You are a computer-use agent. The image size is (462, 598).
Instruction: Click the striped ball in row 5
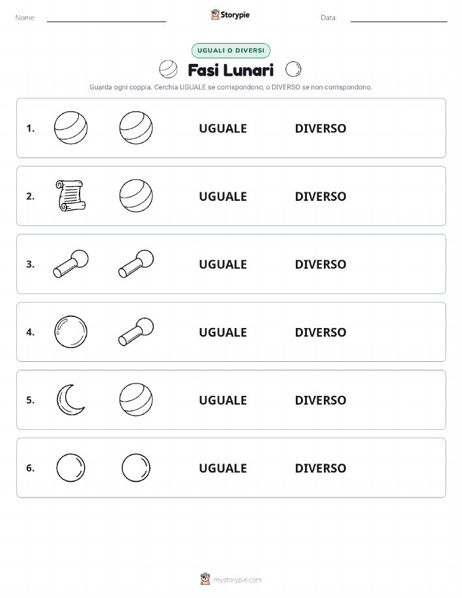(x=136, y=400)
